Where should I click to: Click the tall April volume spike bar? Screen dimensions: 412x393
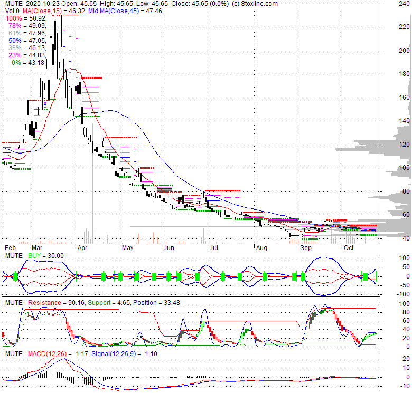[93, 184]
